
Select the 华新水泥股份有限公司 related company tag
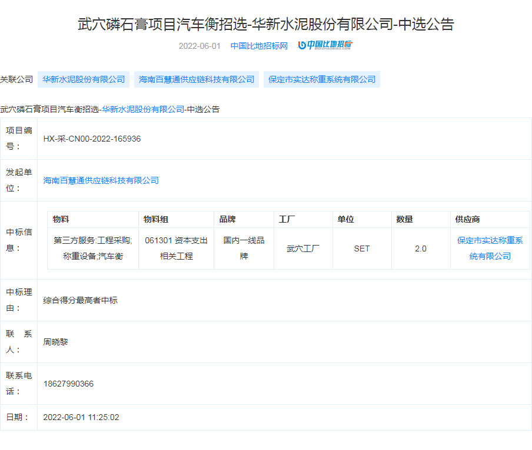(84, 79)
